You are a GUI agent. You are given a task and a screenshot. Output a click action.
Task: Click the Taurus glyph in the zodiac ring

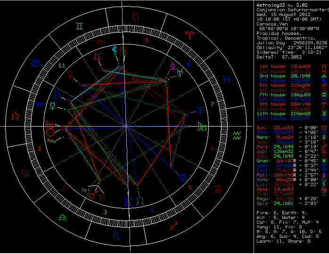136,16
